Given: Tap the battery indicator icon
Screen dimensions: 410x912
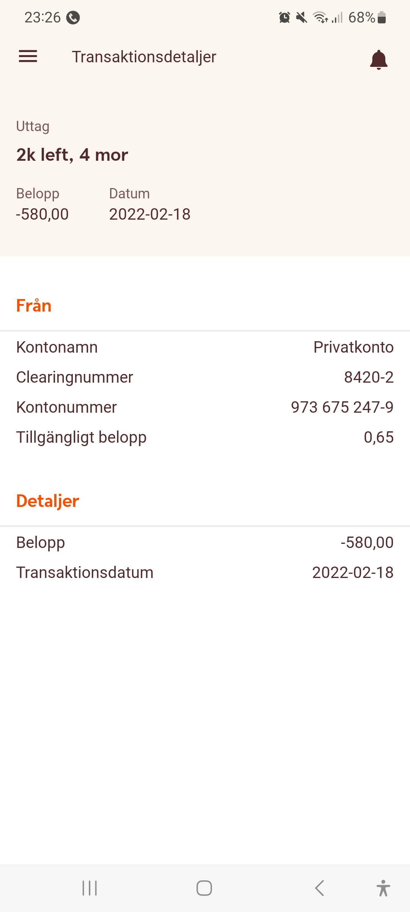Looking at the screenshot, I should click(x=382, y=17).
